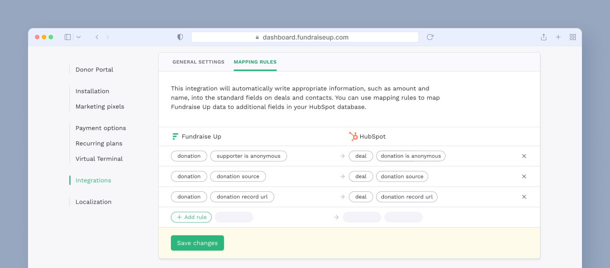Switch to the General Settings tab
Image resolution: width=610 pixels, height=268 pixels.
pos(199,62)
